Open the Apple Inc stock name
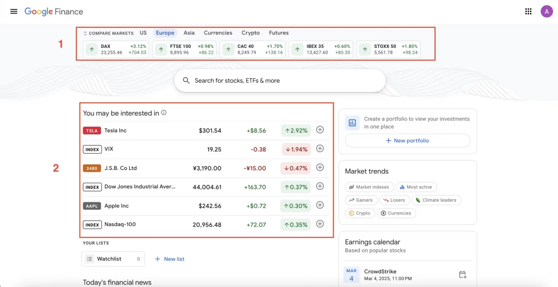 click(116, 206)
